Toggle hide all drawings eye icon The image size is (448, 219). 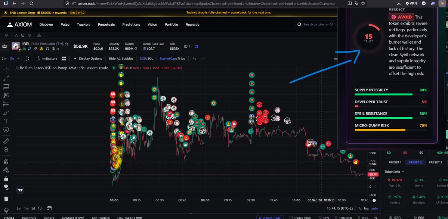tap(6, 187)
